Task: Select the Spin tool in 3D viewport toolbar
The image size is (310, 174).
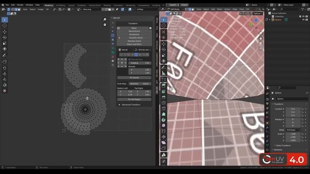Action: 164,120
